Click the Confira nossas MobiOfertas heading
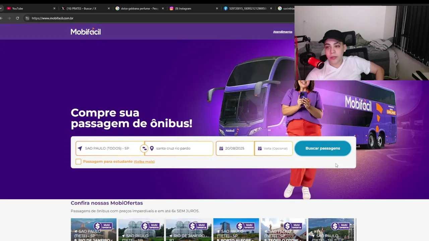Image resolution: width=429 pixels, height=241 pixels. (x=107, y=203)
